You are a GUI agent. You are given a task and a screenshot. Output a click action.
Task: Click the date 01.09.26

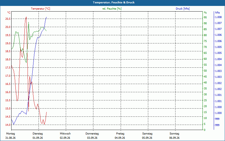point(38,138)
